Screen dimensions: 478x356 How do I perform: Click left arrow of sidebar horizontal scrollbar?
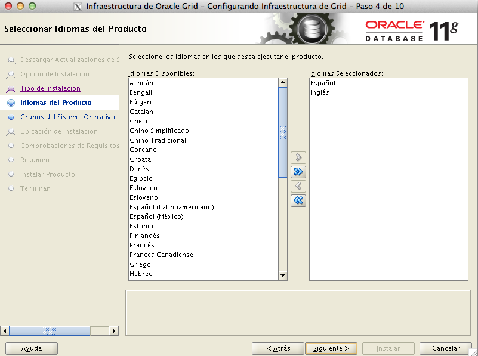pyautogui.click(x=5, y=330)
